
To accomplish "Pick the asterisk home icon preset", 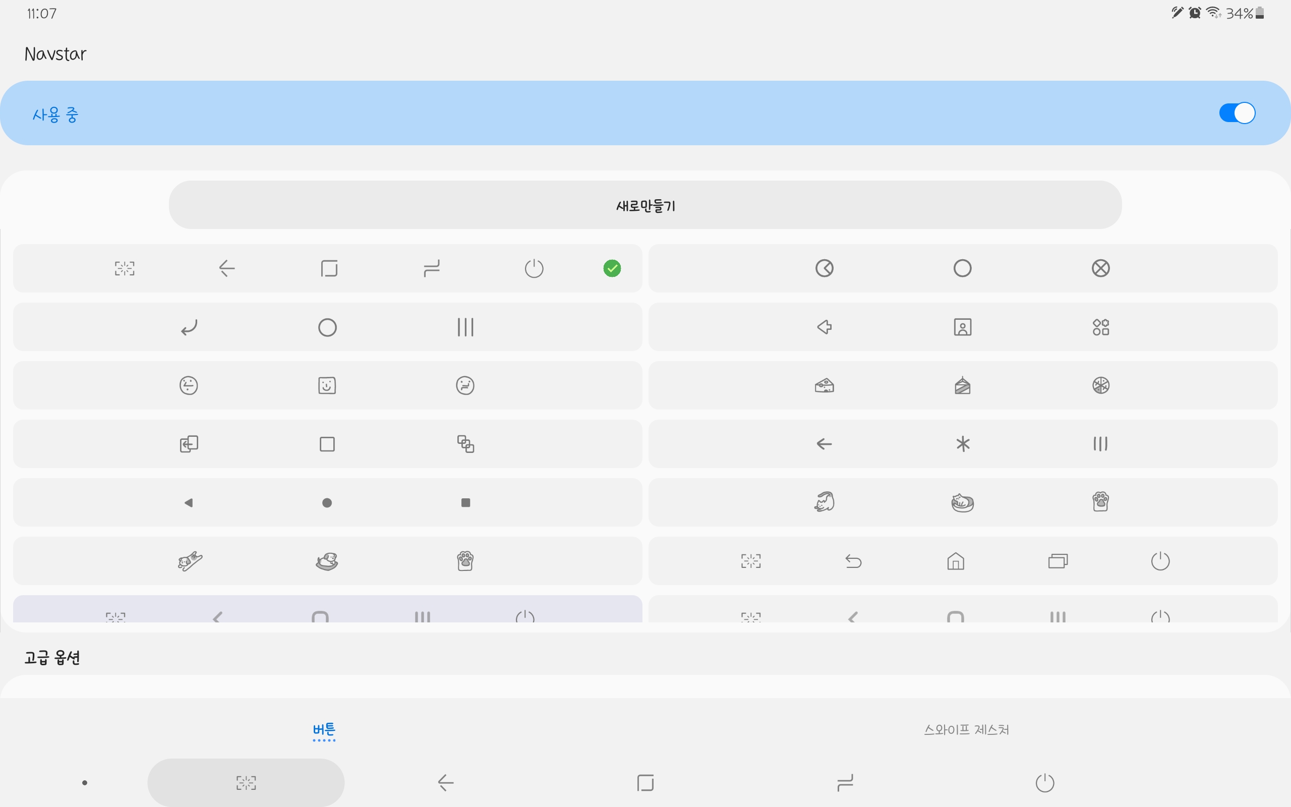I will point(963,444).
